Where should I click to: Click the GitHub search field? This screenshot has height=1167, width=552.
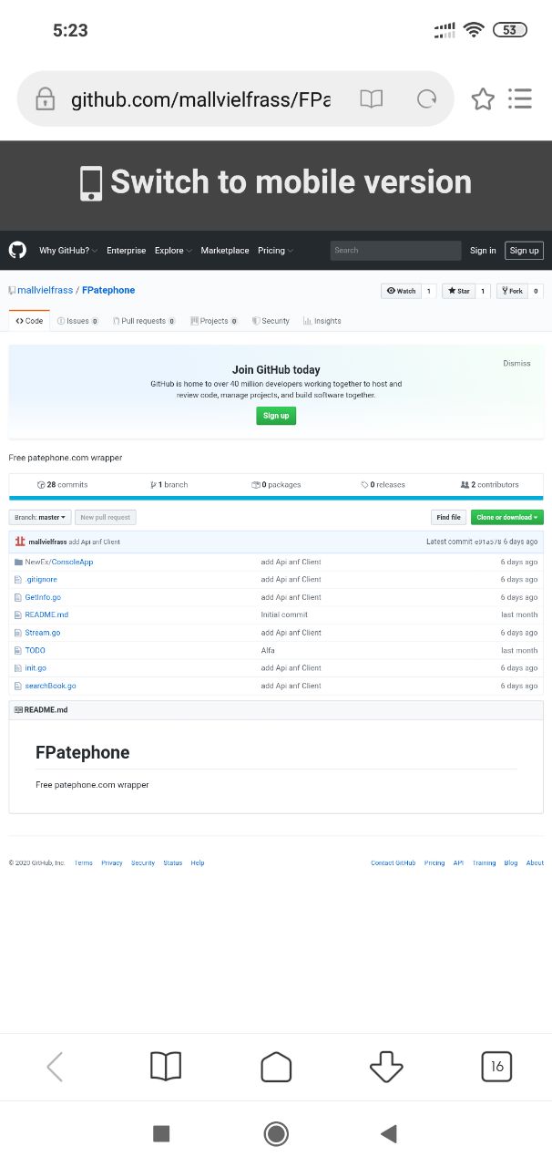[395, 250]
